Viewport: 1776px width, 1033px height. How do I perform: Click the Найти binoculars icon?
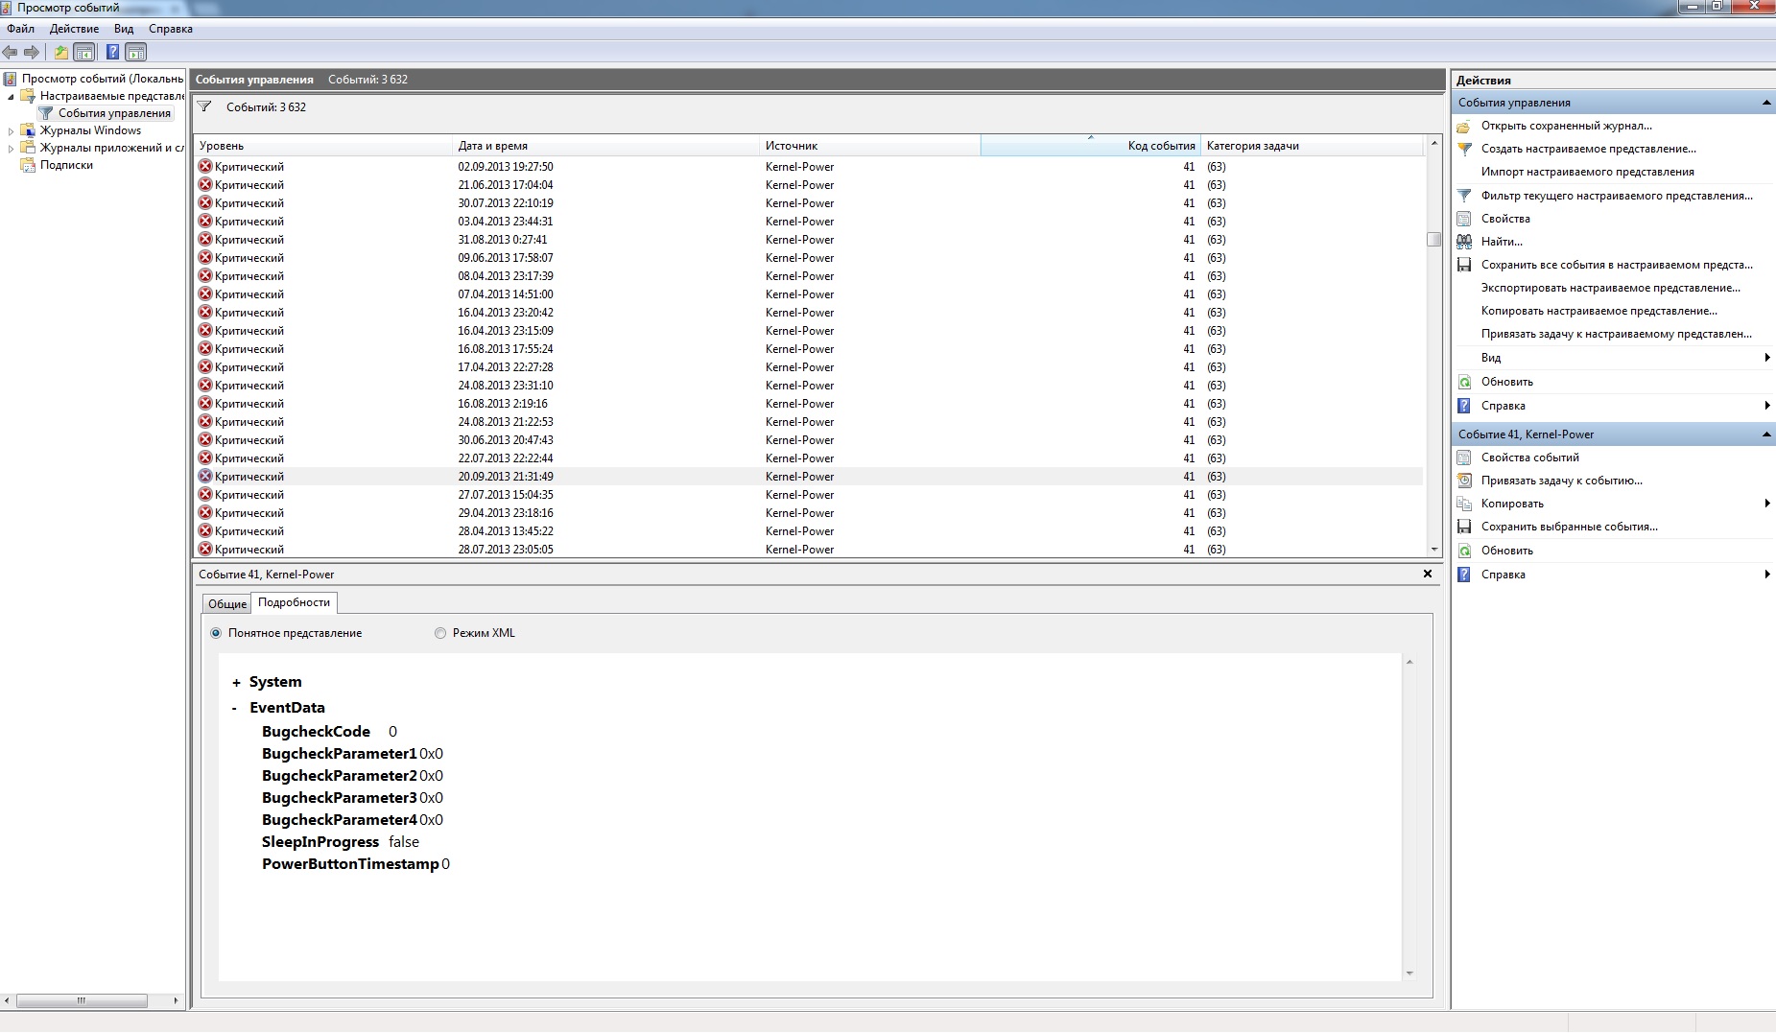pos(1464,242)
